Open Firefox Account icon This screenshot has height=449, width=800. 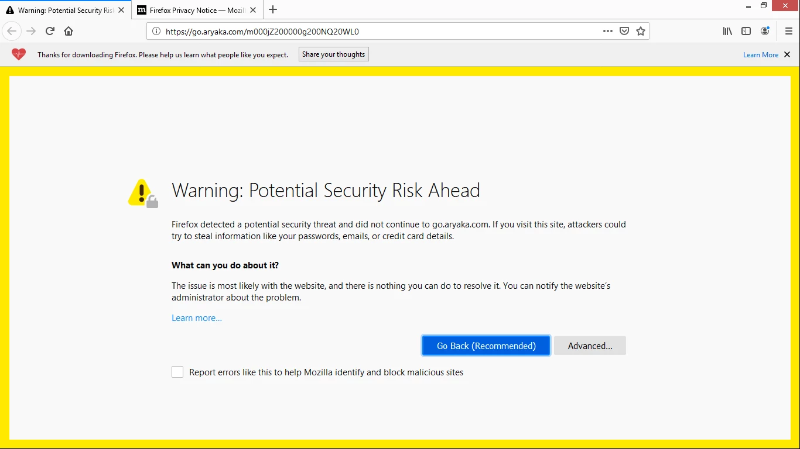coord(765,31)
